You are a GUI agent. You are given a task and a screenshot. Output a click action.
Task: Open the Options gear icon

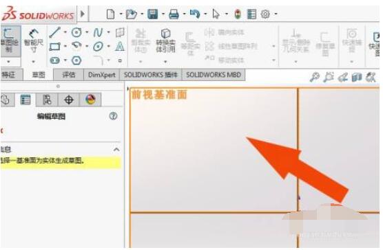265,14
